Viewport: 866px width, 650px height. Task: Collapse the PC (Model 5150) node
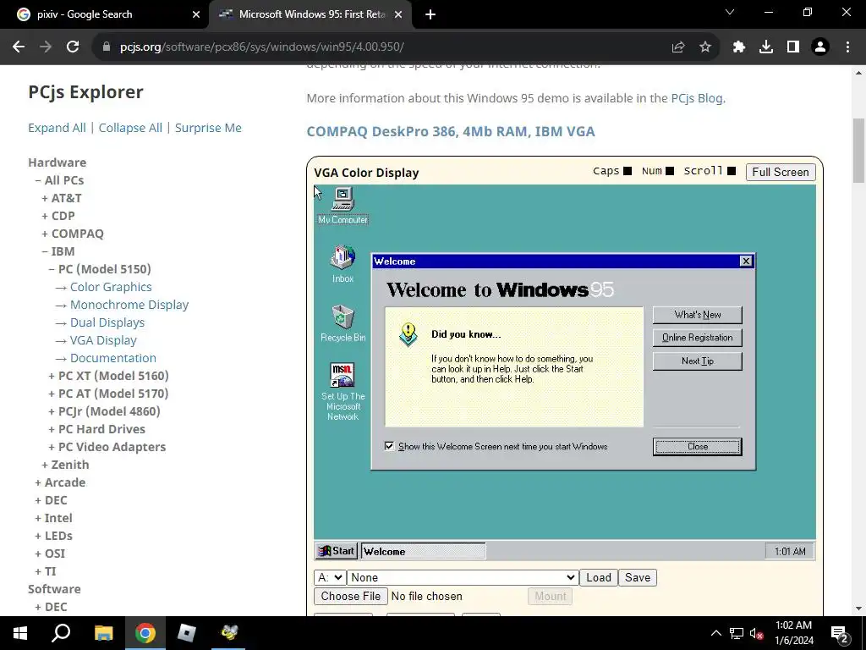tap(100, 268)
